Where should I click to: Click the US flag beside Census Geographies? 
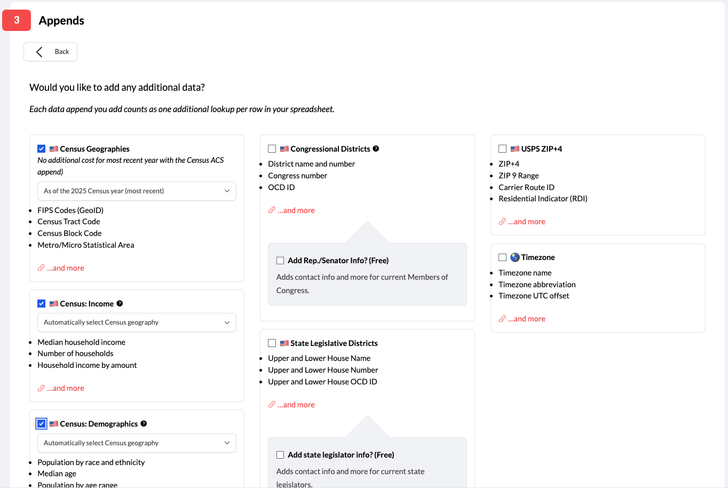tap(53, 148)
